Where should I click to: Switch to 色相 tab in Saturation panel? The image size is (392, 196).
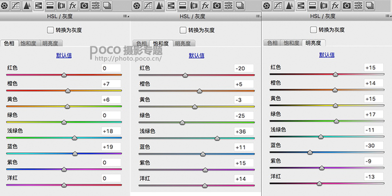point(142,44)
